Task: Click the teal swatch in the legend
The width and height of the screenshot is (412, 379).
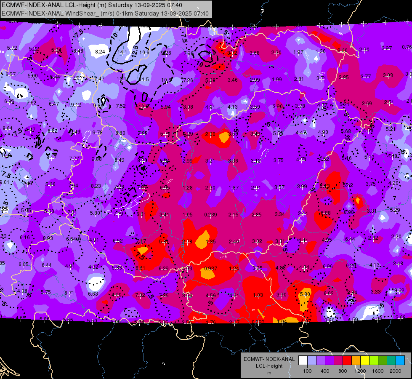Action: click(391, 360)
